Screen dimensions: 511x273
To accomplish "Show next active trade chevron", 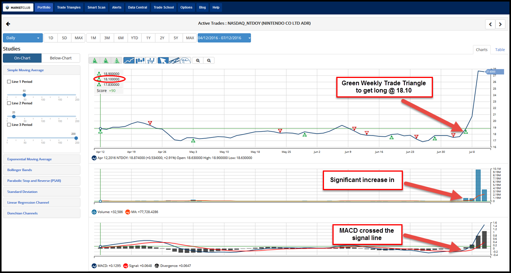I will (x=500, y=24).
